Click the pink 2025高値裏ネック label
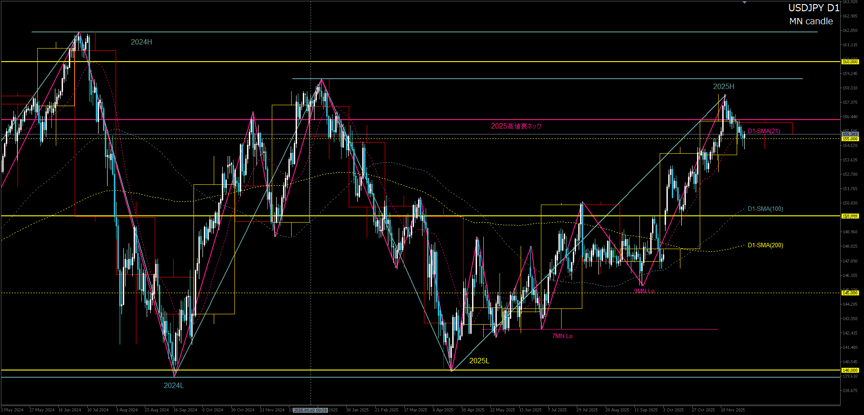The height and width of the screenshot is (415, 864). pos(516,126)
